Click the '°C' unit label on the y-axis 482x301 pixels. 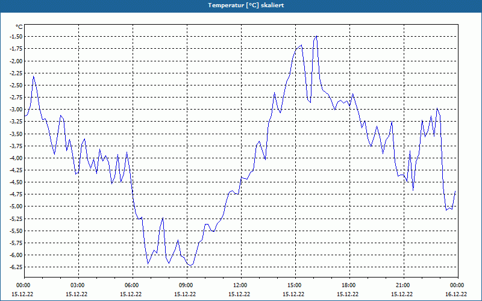(19, 27)
